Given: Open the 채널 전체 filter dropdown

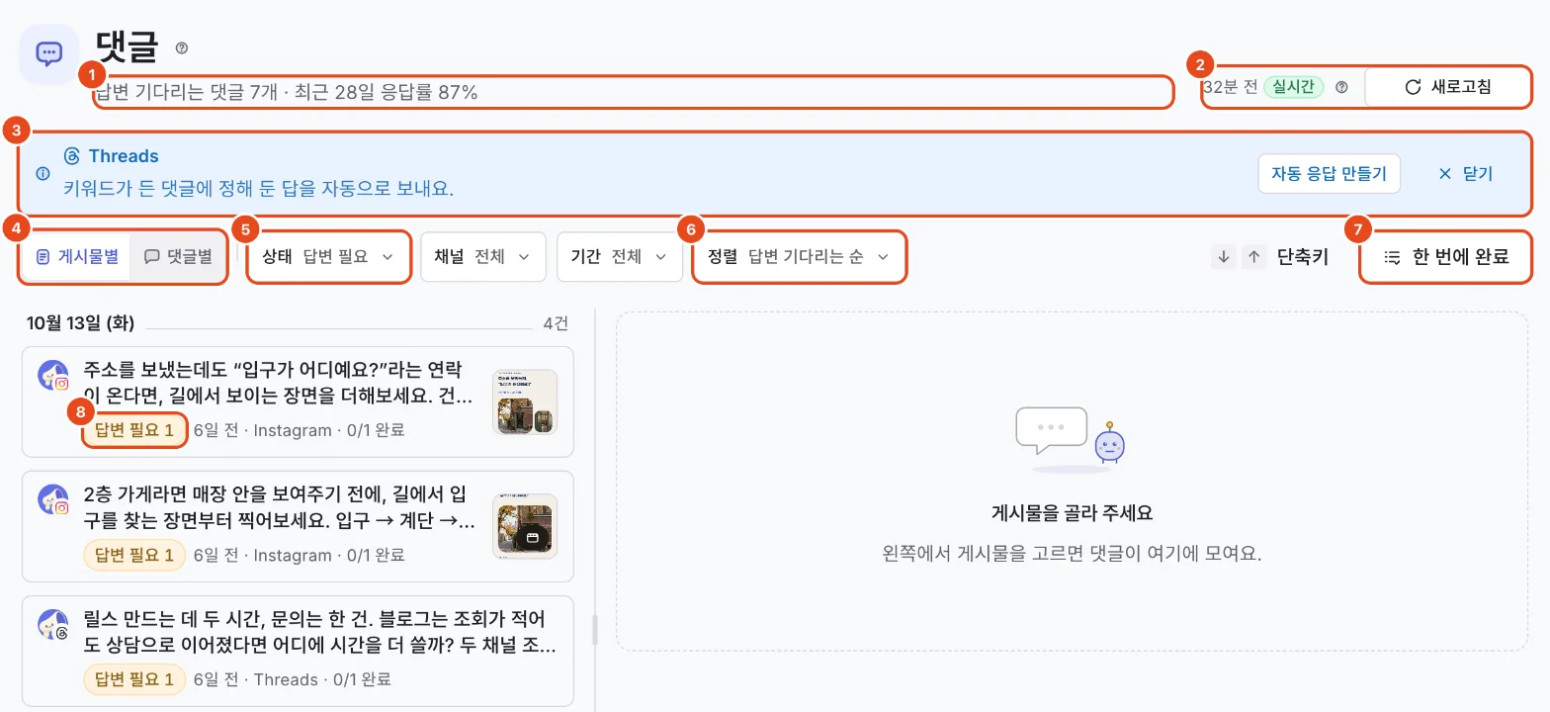Looking at the screenshot, I should (x=482, y=257).
